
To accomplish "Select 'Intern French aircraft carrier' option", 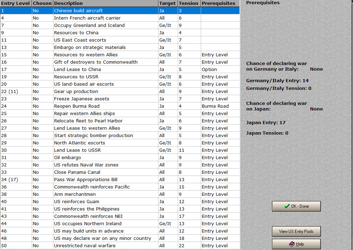I will coord(120,18).
